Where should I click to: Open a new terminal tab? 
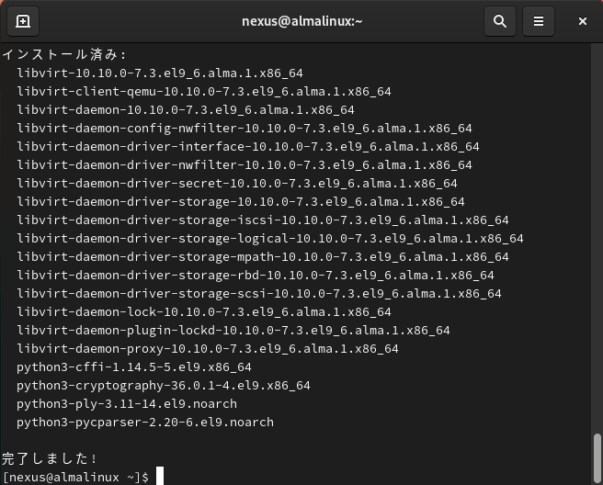coord(23,21)
